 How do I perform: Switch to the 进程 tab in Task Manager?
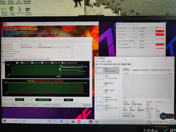[x=97, y=64]
